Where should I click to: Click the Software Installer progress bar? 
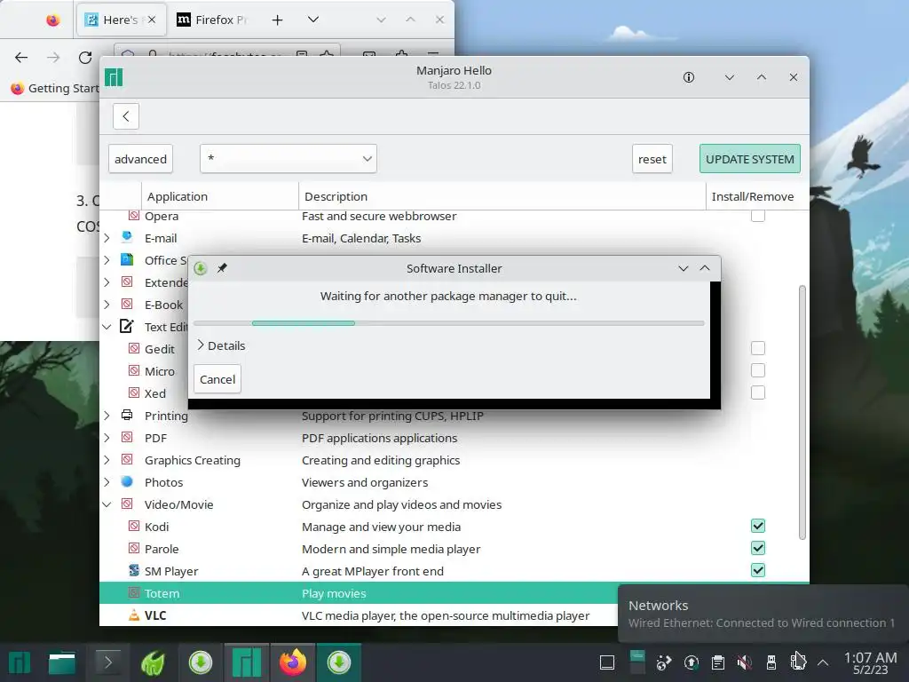(x=448, y=323)
